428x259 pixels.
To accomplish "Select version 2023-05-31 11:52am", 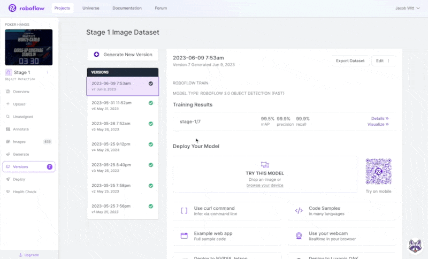I will (123, 105).
